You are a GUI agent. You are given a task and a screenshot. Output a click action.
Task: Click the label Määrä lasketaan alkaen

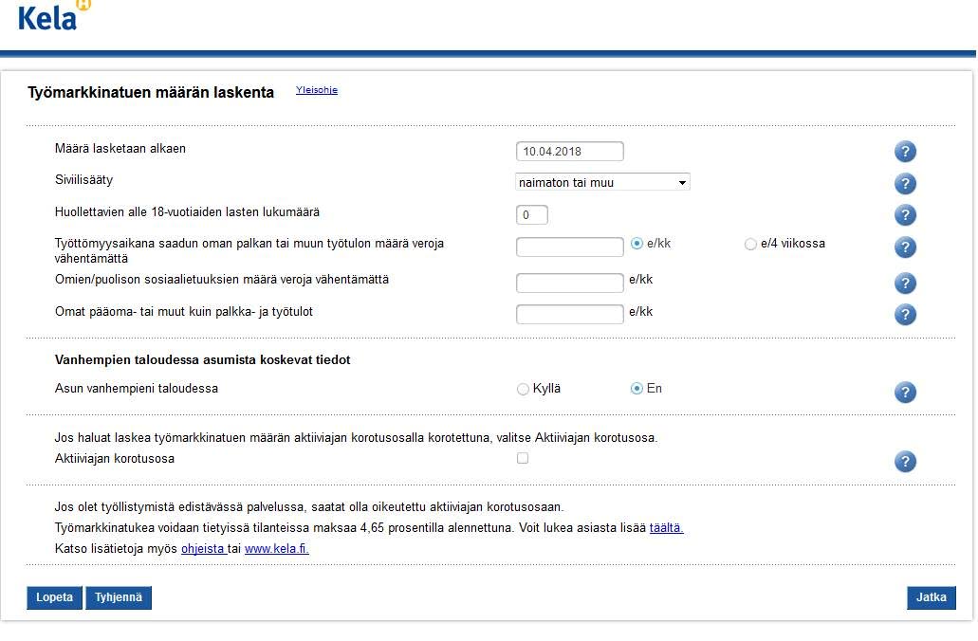(120, 149)
